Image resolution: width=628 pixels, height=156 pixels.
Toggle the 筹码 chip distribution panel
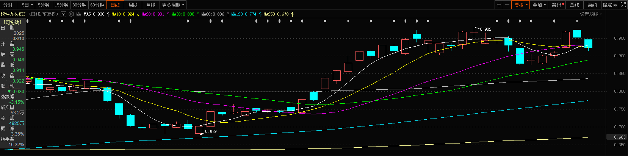point(558,5)
